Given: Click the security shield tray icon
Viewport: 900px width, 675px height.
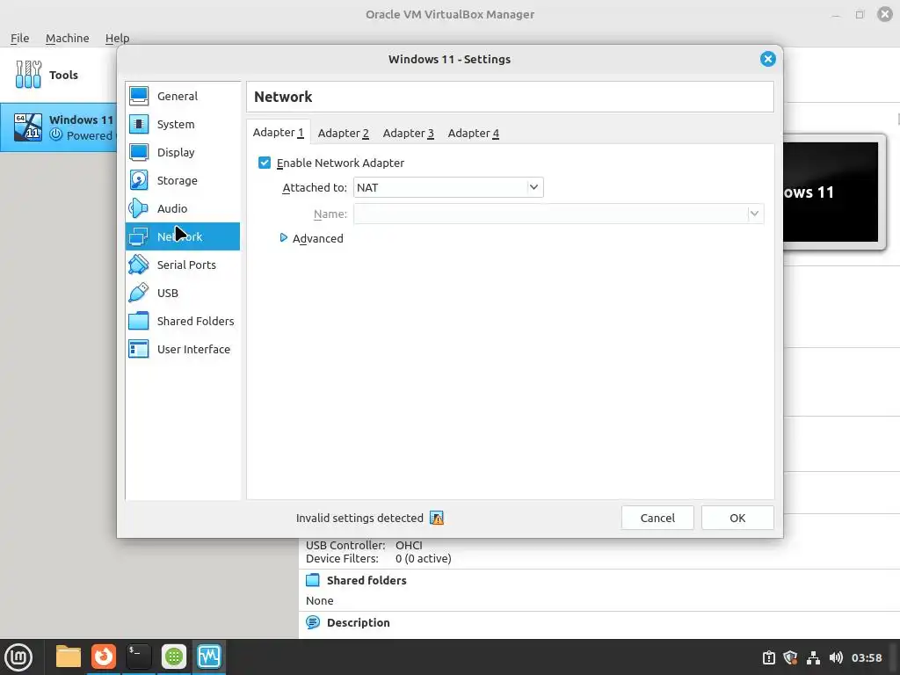Looking at the screenshot, I should 790,657.
